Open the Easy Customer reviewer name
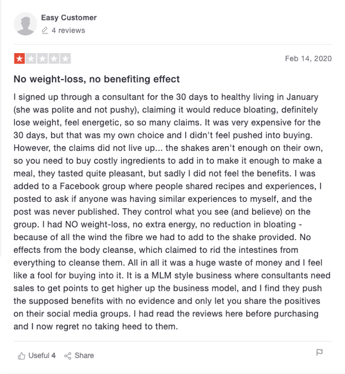The image size is (345, 374). click(x=69, y=18)
